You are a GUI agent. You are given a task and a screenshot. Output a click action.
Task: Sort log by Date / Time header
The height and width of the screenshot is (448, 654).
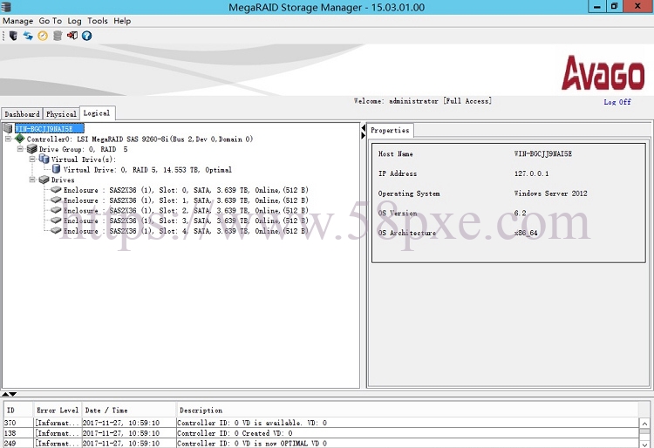tap(129, 410)
